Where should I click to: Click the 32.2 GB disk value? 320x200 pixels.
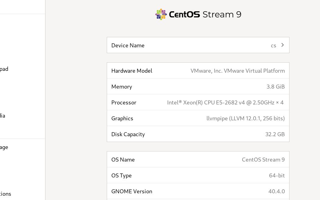tap(275, 134)
